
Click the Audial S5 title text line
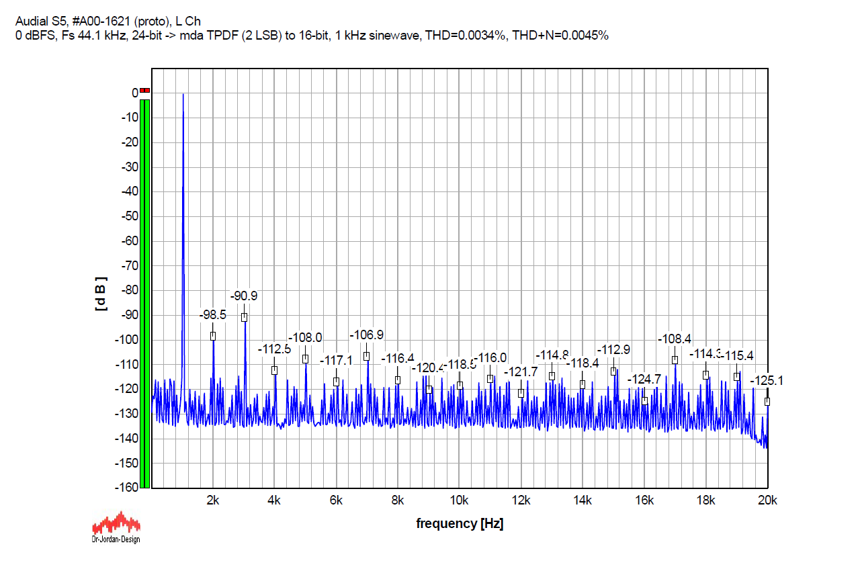click(107, 21)
